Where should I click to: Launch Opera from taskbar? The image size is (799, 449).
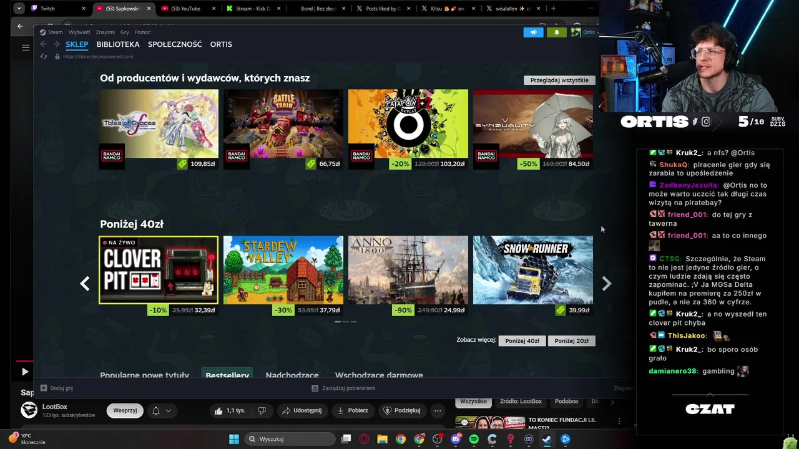364,439
